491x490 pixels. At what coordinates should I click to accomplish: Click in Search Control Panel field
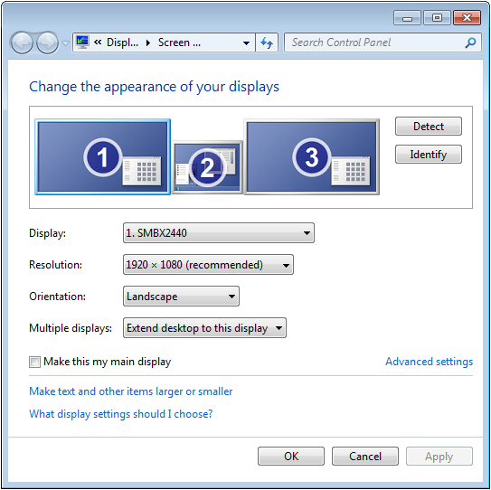[376, 42]
